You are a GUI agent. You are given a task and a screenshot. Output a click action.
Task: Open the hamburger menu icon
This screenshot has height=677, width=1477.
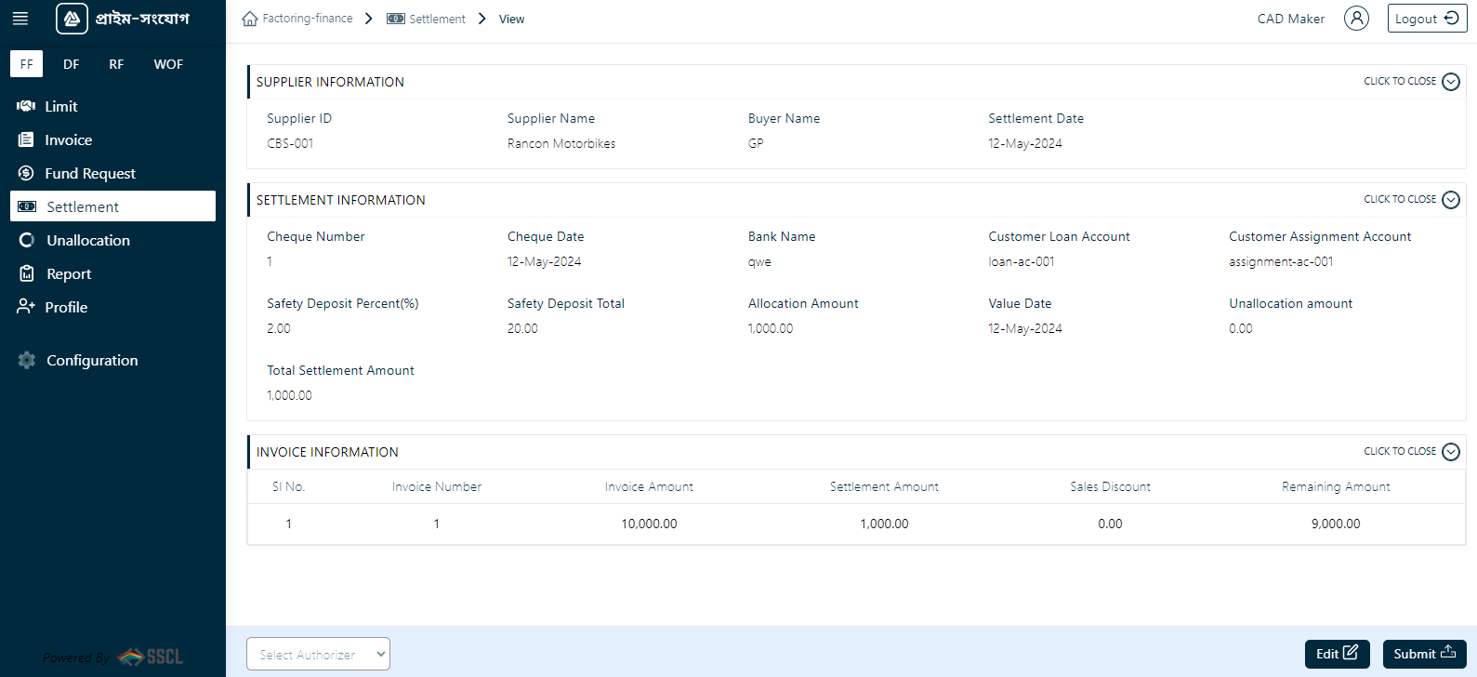click(x=20, y=19)
